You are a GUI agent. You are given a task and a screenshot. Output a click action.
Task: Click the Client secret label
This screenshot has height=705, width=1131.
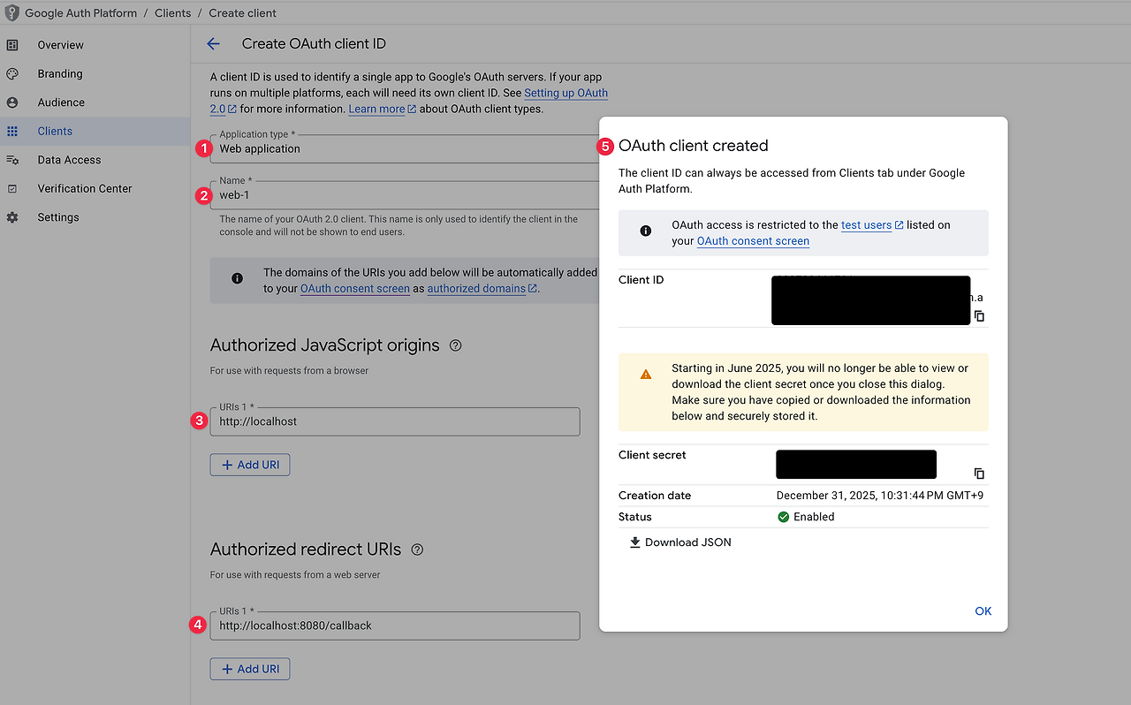(652, 455)
